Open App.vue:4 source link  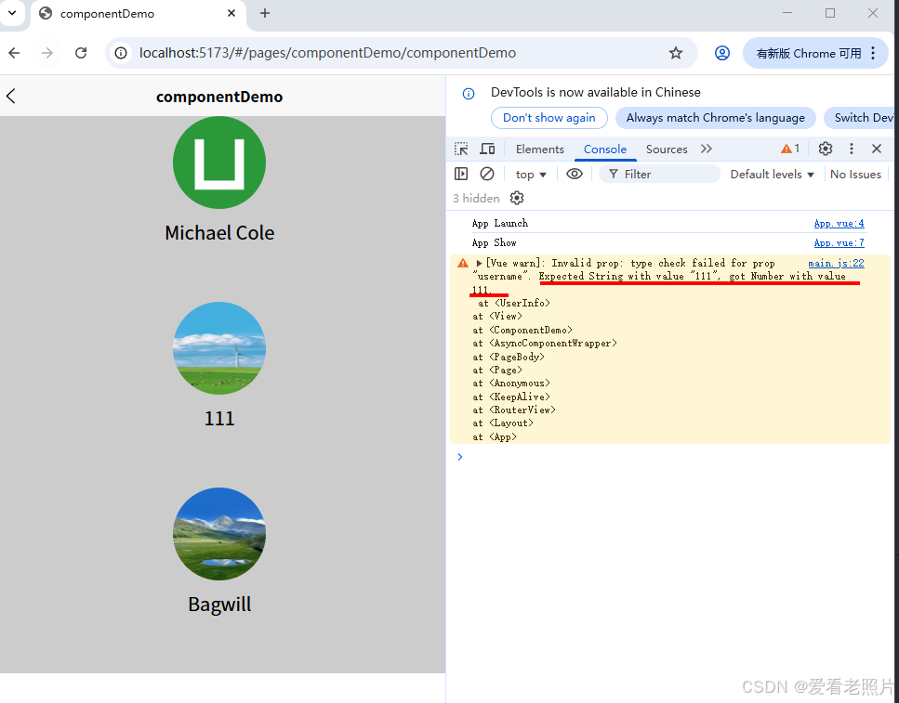(839, 224)
